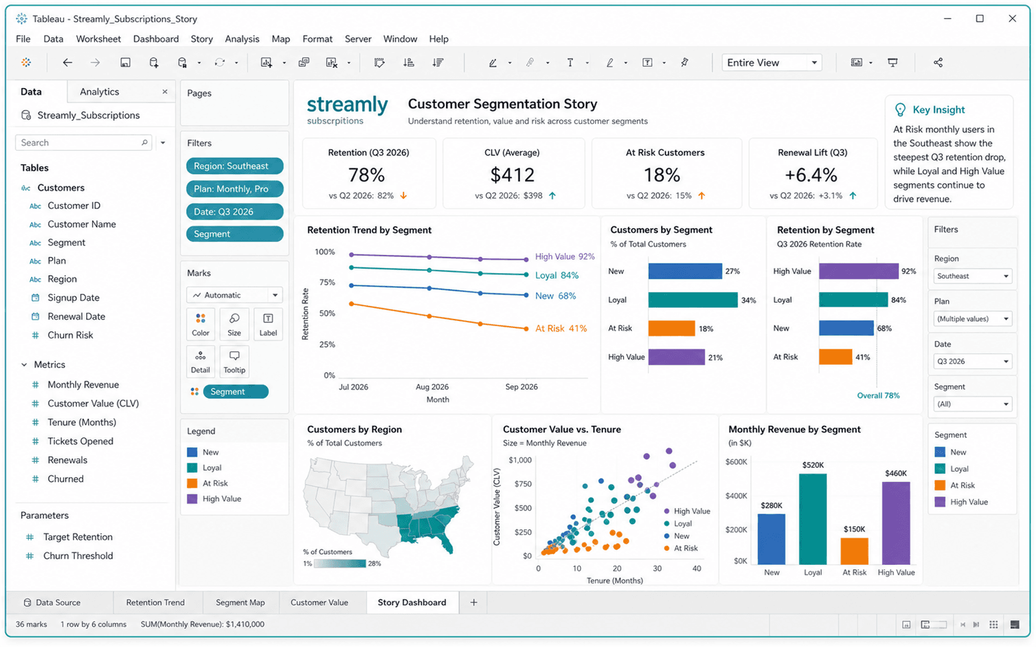Switch to the Retention Trend sheet tab
1036x647 pixels.
pos(155,602)
